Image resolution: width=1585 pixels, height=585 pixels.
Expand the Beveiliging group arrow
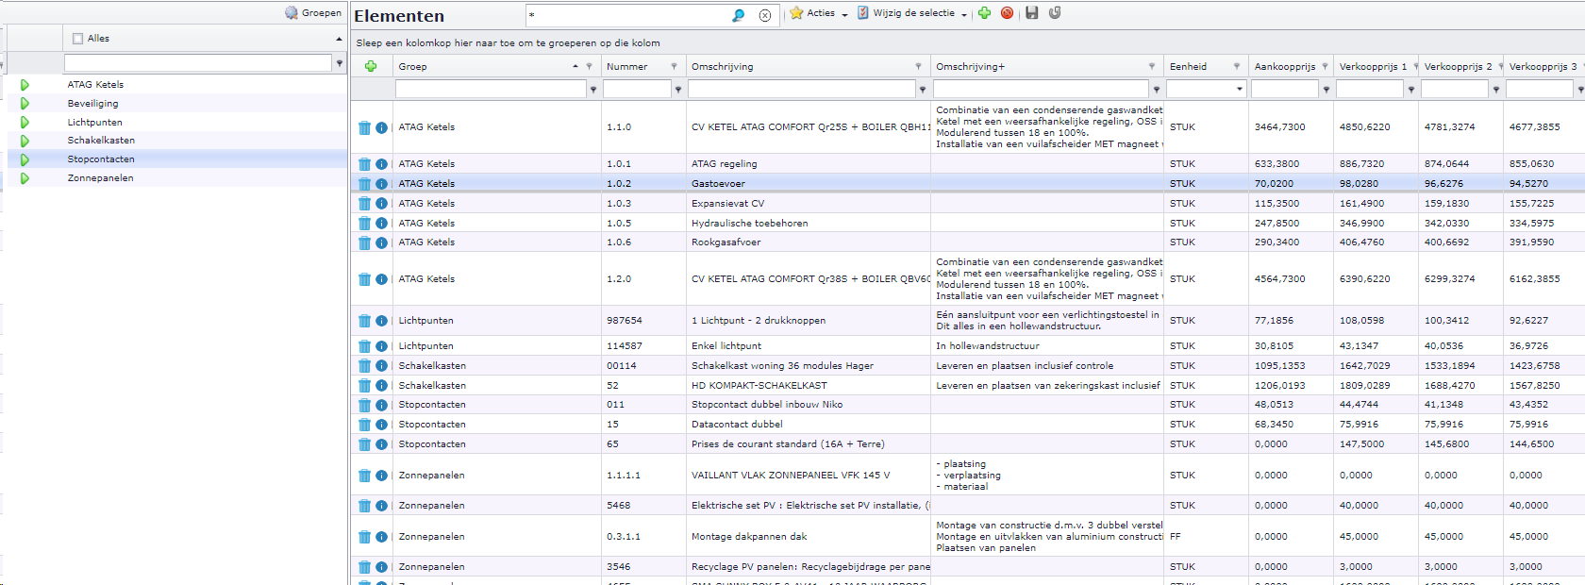tap(25, 104)
